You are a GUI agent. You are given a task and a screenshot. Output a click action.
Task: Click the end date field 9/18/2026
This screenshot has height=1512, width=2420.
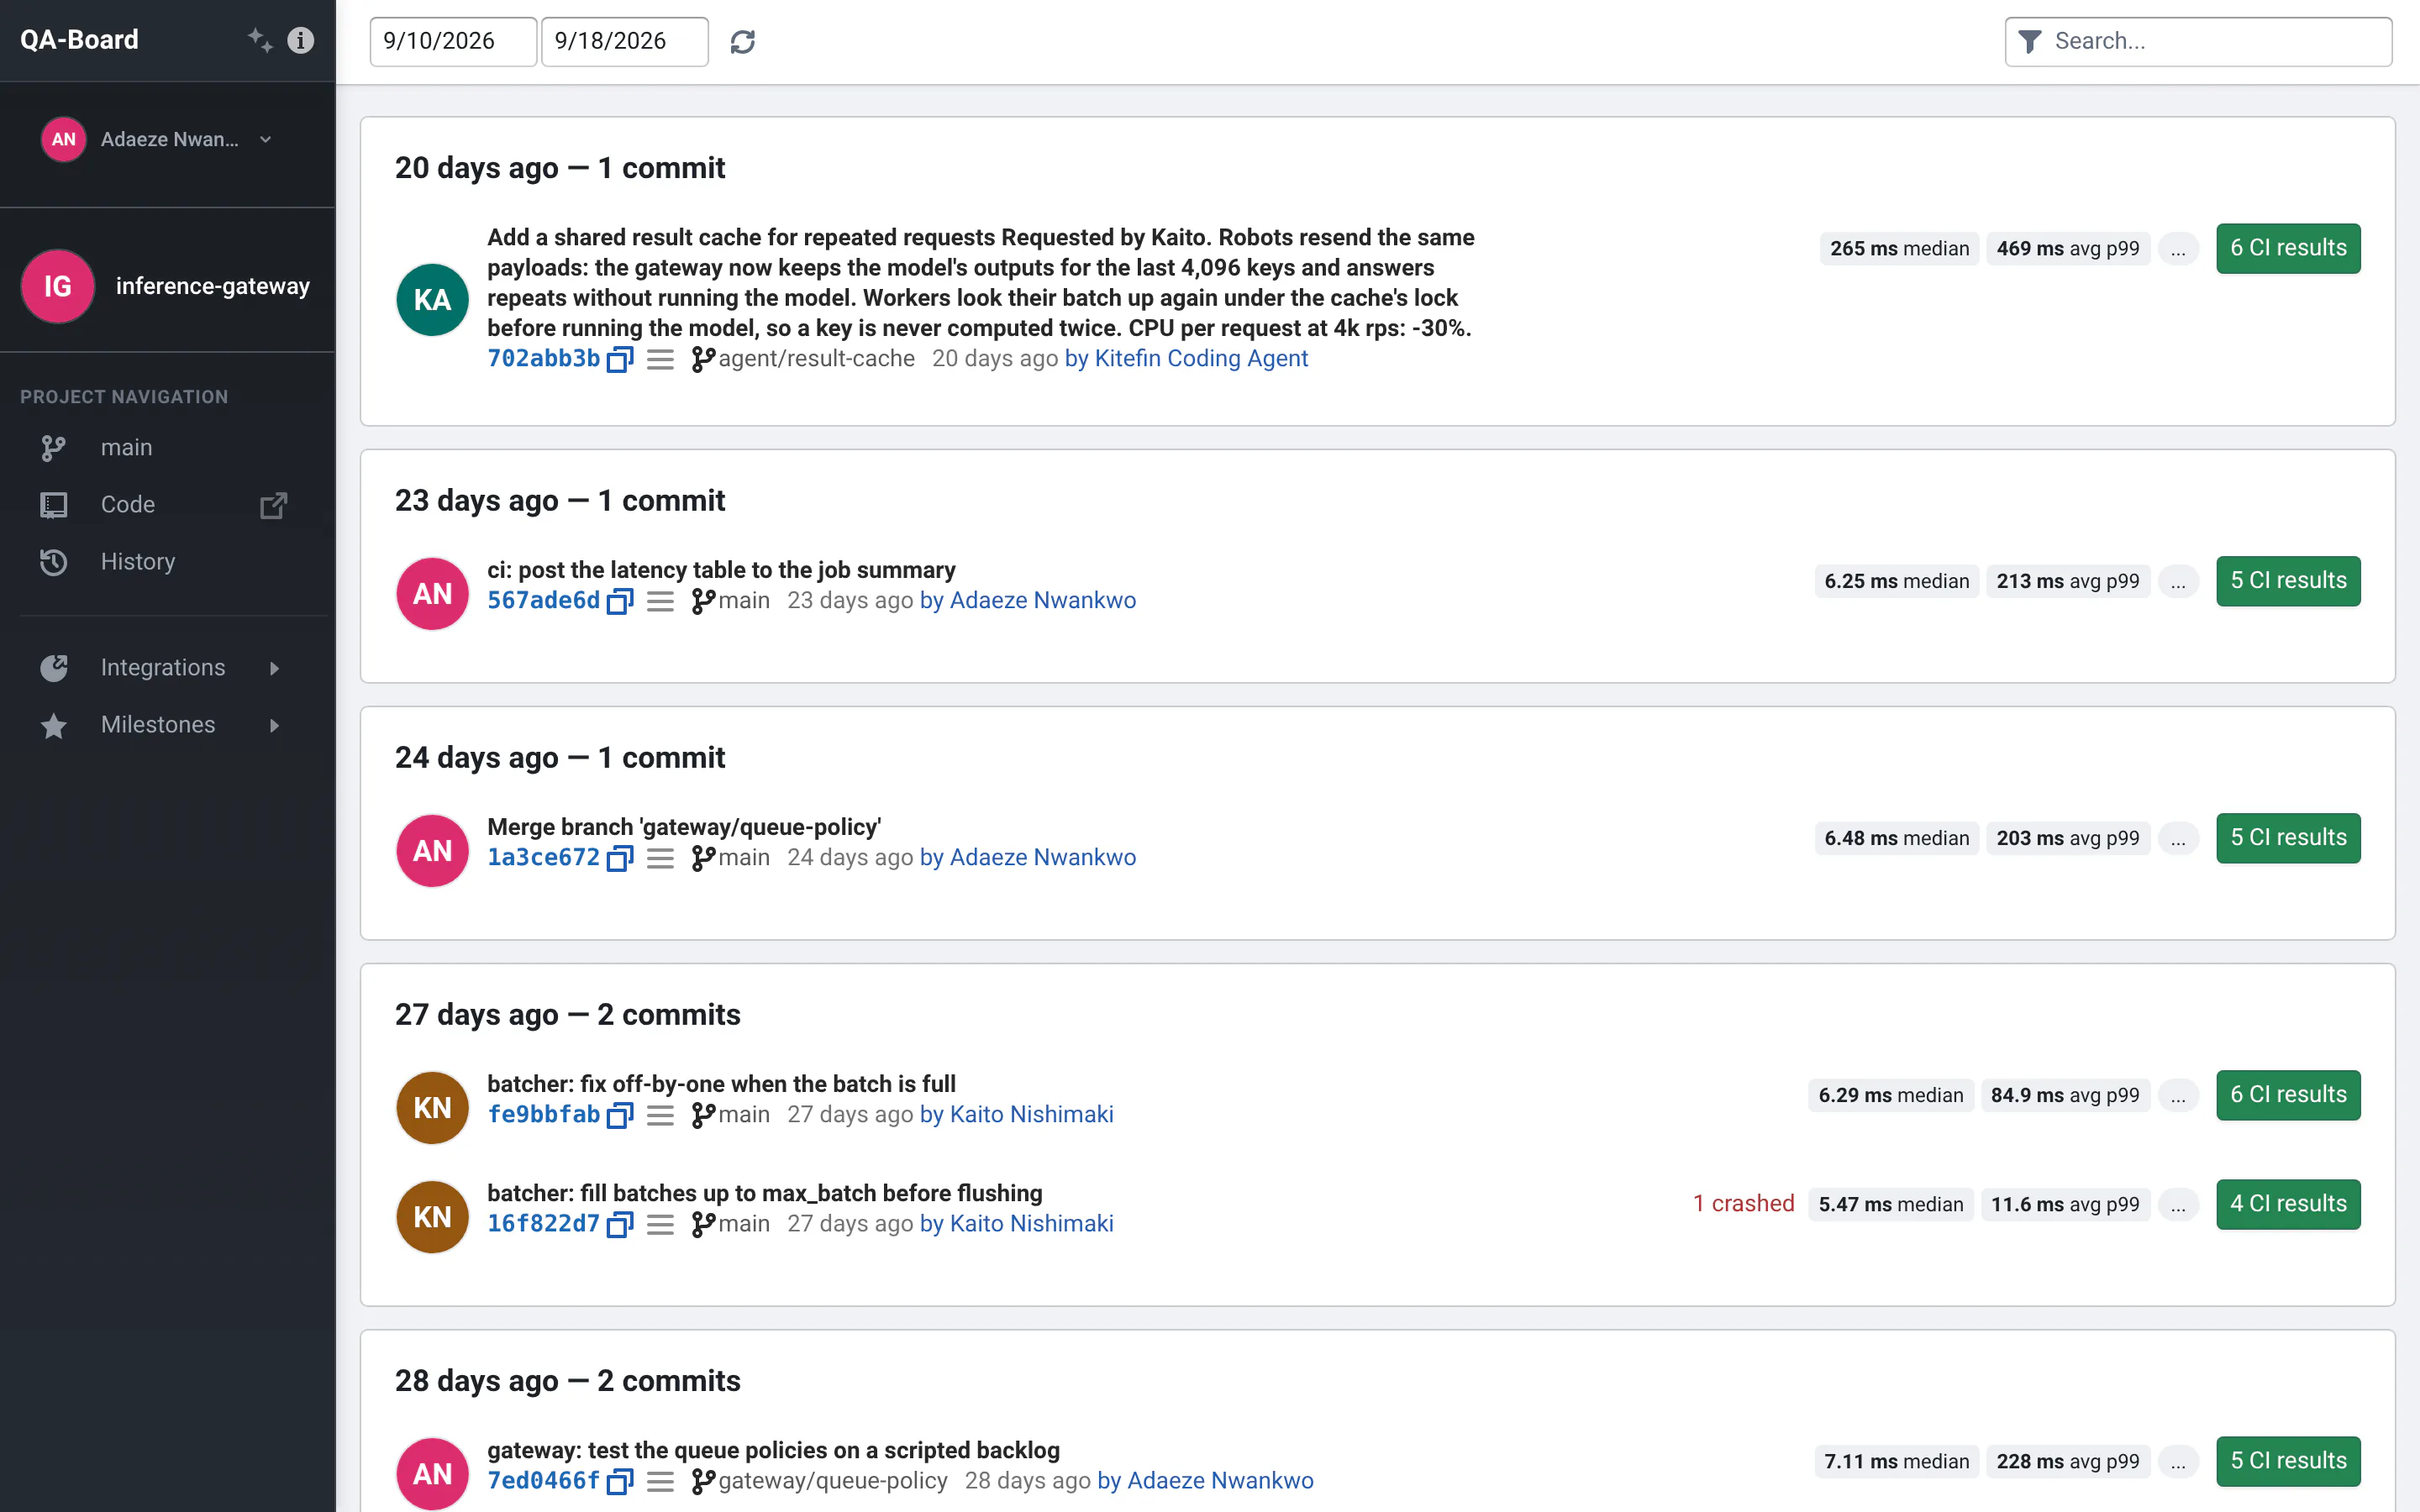(625, 42)
